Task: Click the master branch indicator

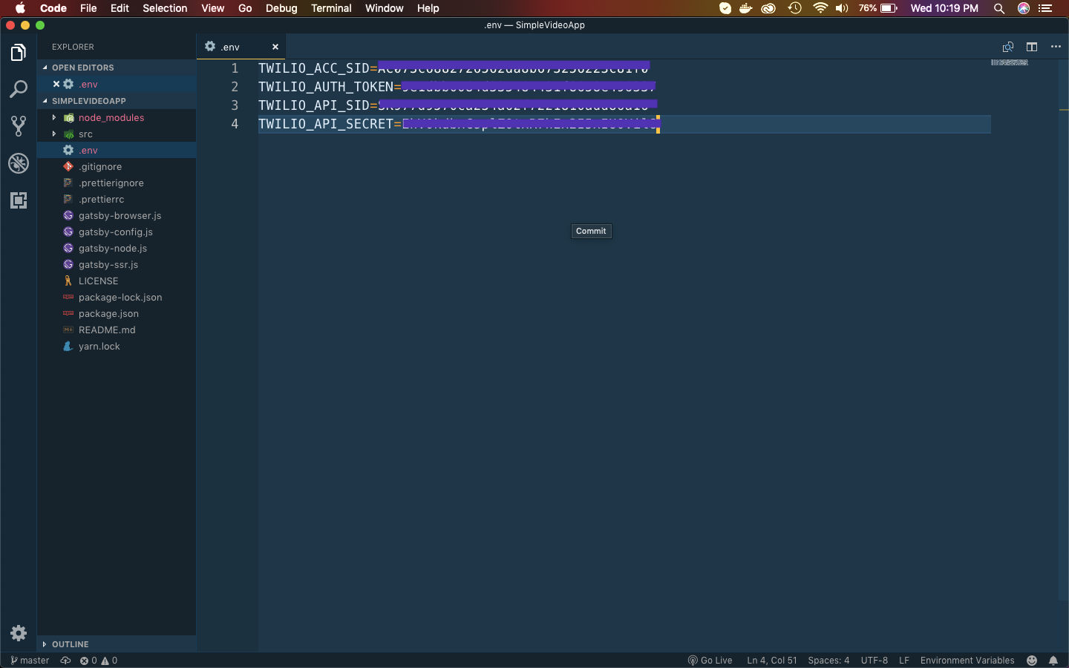Action: tap(30, 661)
